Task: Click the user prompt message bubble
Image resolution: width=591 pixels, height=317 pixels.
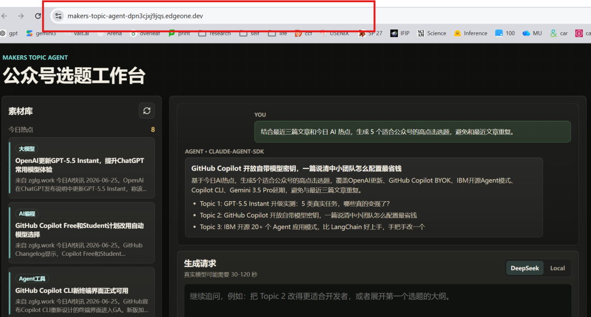Action: (413, 132)
